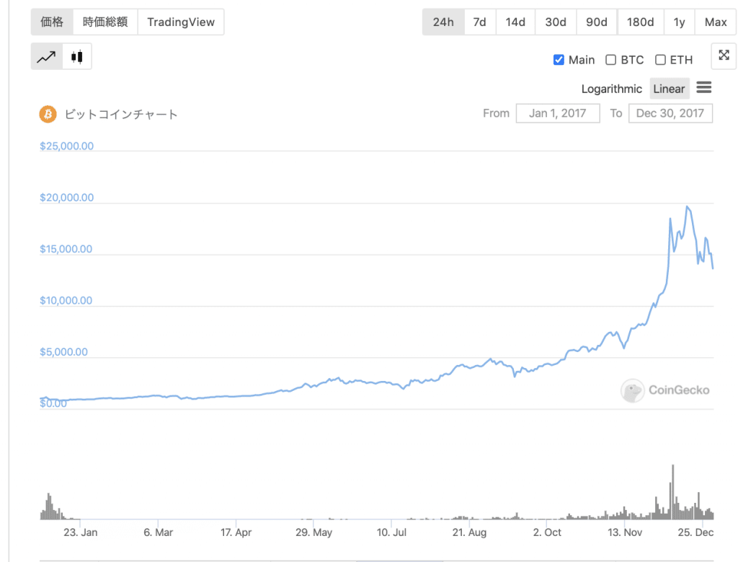Image resolution: width=738 pixels, height=562 pixels.
Task: Open the chart export hamburger menu
Action: pyautogui.click(x=703, y=88)
